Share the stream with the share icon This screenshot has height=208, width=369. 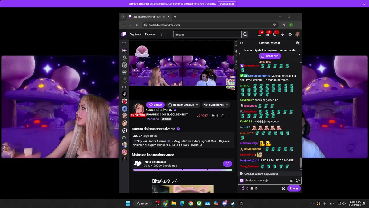pyautogui.click(x=223, y=116)
